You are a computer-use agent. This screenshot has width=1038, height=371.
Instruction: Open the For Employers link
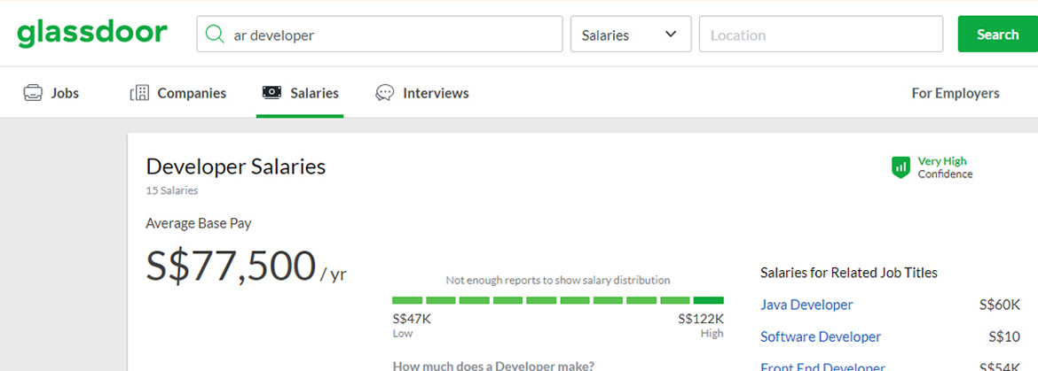[955, 93]
